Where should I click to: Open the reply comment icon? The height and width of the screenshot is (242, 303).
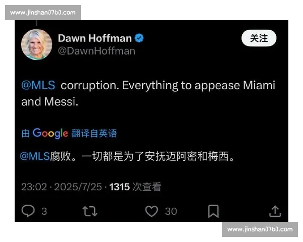[28, 211]
